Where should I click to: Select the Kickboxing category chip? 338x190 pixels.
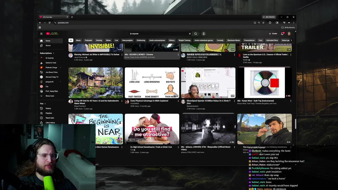click(141, 40)
